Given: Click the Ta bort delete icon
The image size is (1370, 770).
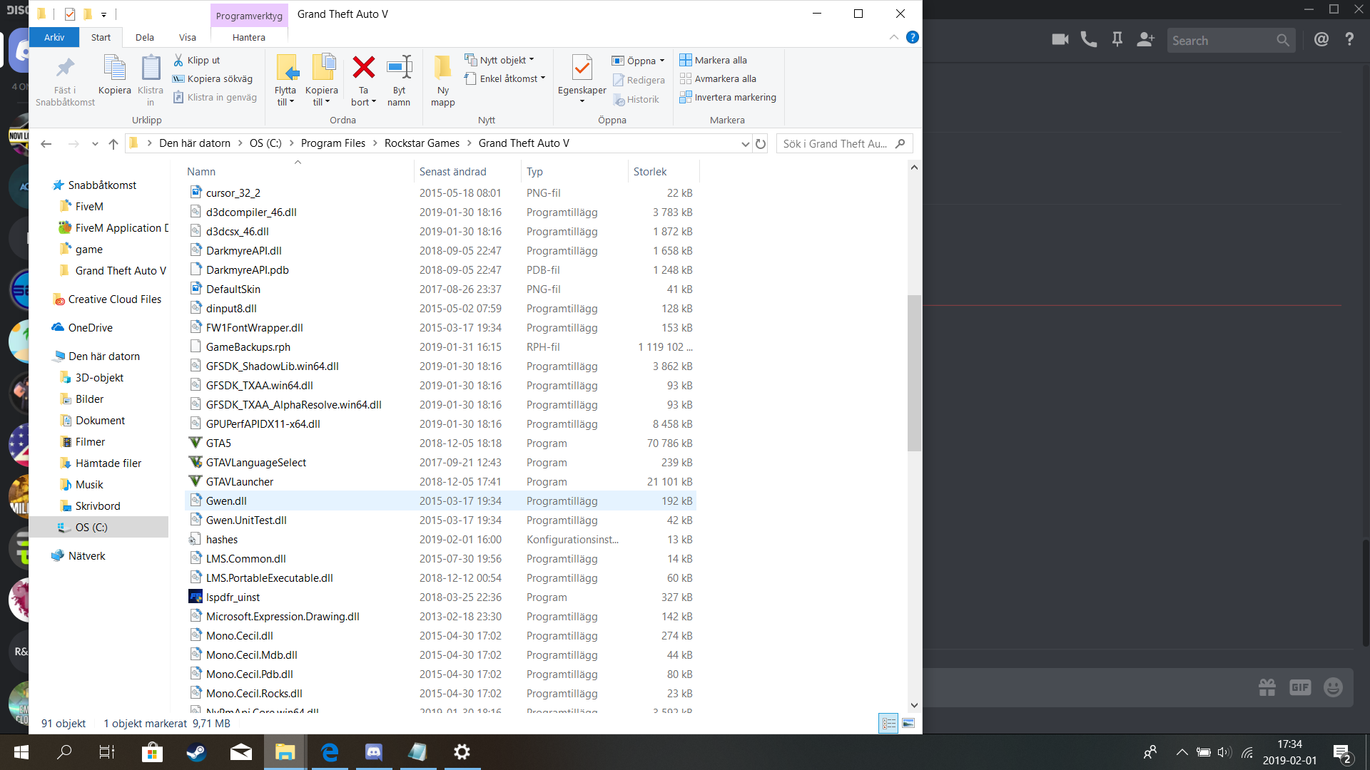Looking at the screenshot, I should coord(363,68).
